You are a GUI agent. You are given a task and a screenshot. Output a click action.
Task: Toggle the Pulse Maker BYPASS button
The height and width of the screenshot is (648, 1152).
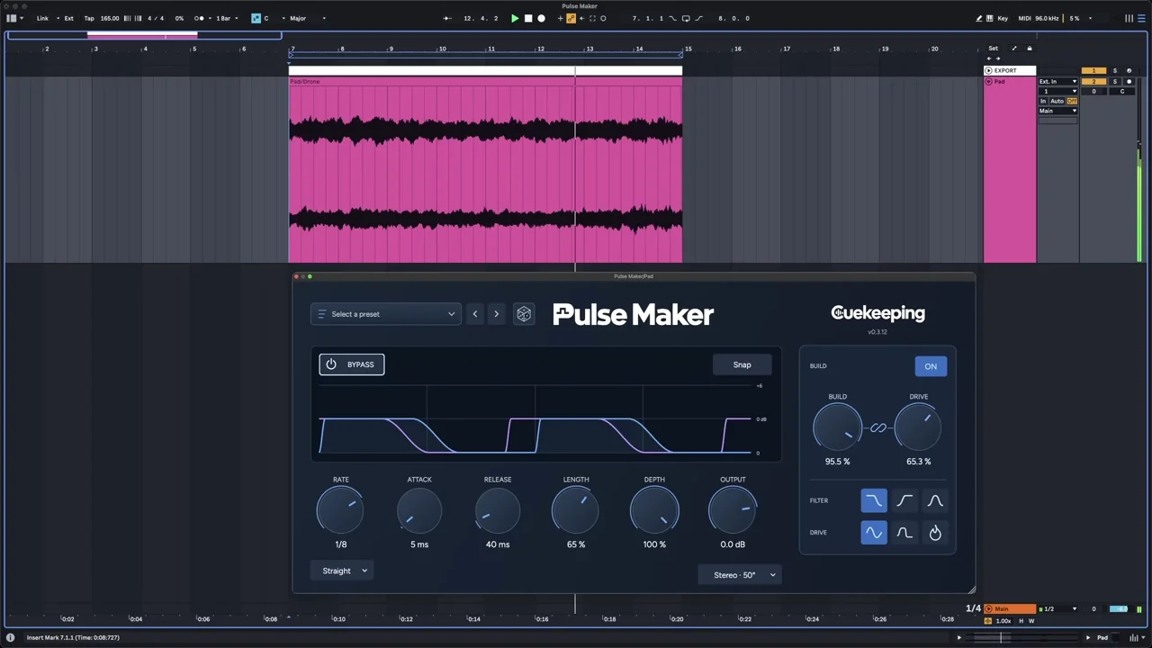[x=352, y=364]
